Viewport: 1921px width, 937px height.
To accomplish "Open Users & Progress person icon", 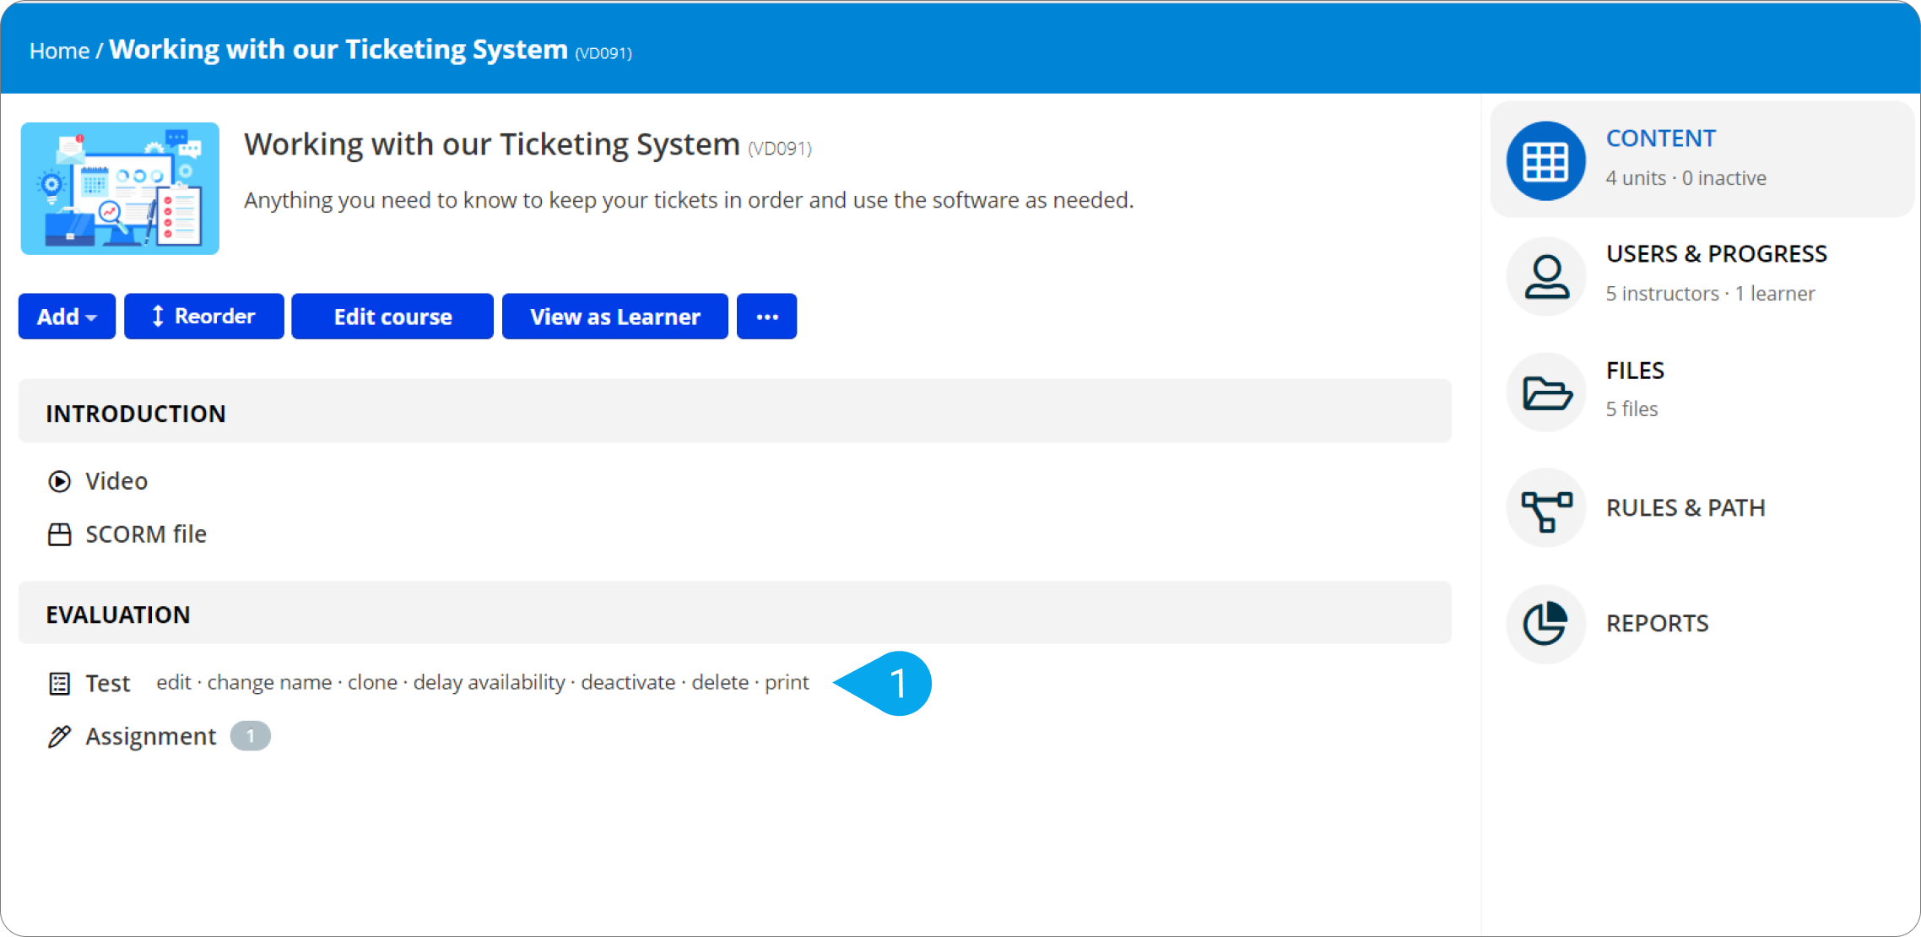I will point(1546,276).
